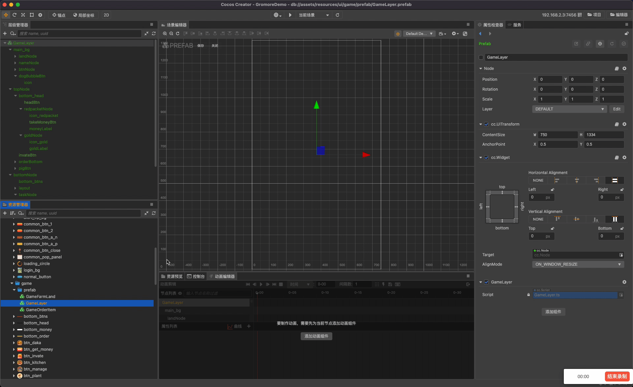Viewport: 633px width, 387px height.
Task: Select the Rotate transform tool
Action: point(15,15)
